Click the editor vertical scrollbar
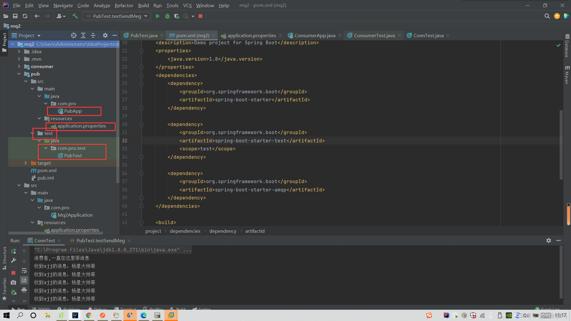Image resolution: width=571 pixels, height=321 pixels. pyautogui.click(x=561, y=144)
